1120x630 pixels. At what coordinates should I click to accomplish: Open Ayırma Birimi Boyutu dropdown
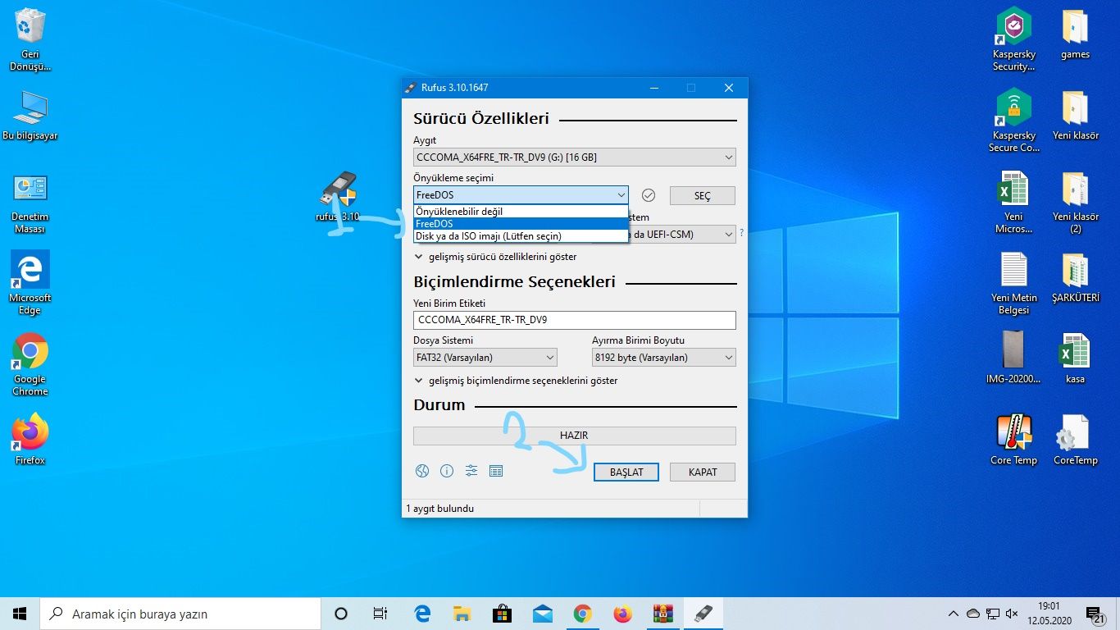point(663,358)
